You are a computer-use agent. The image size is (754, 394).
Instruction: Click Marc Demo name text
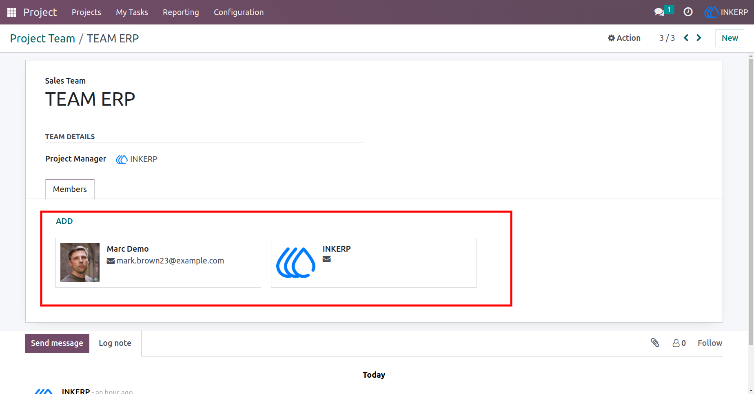click(128, 249)
